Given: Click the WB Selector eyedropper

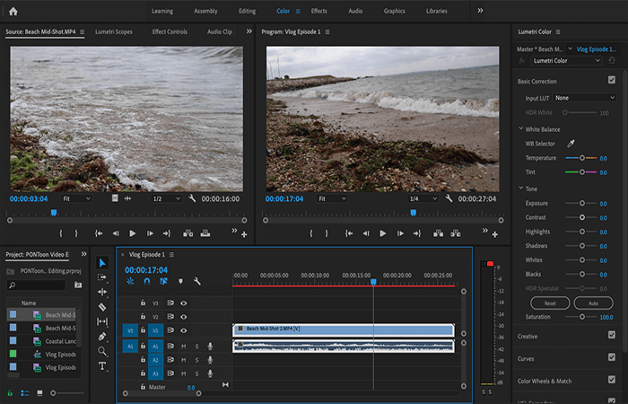Looking at the screenshot, I should coord(571,144).
